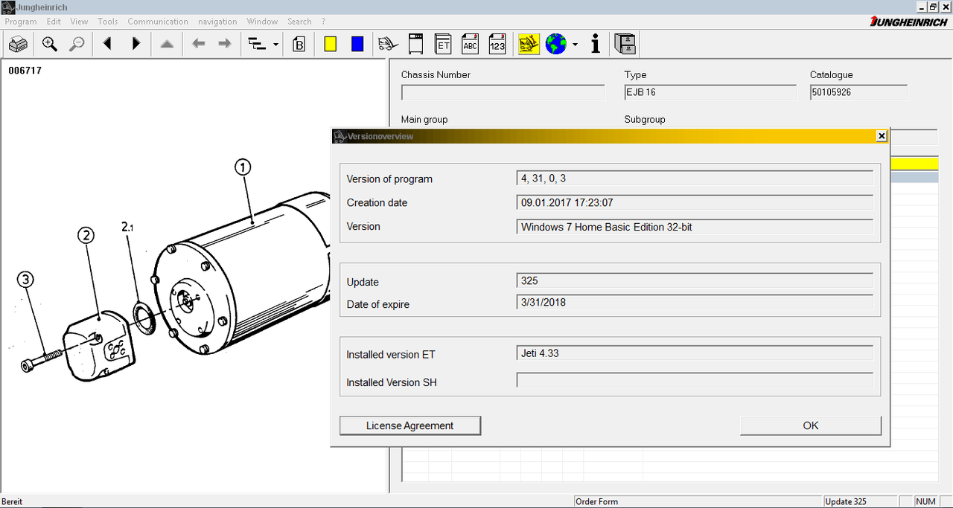Click the Type field showing EJB 16
Viewport: 953px width, 508px height.
tap(710, 92)
